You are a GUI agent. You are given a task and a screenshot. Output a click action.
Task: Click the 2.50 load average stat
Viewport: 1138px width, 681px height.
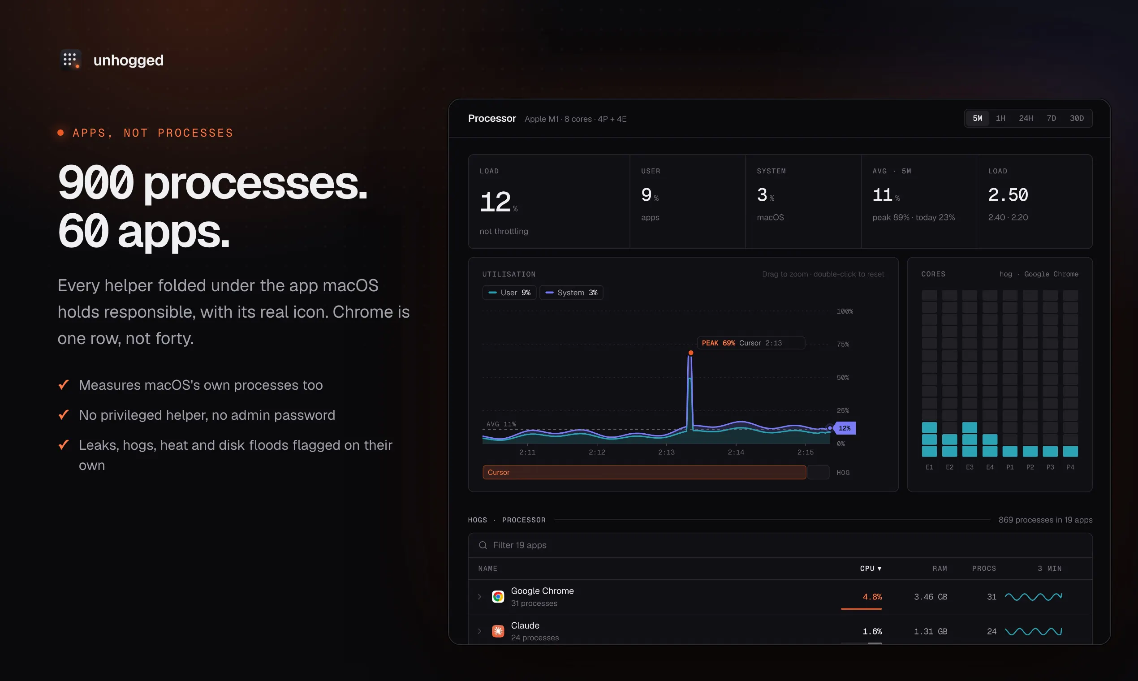click(x=1035, y=202)
